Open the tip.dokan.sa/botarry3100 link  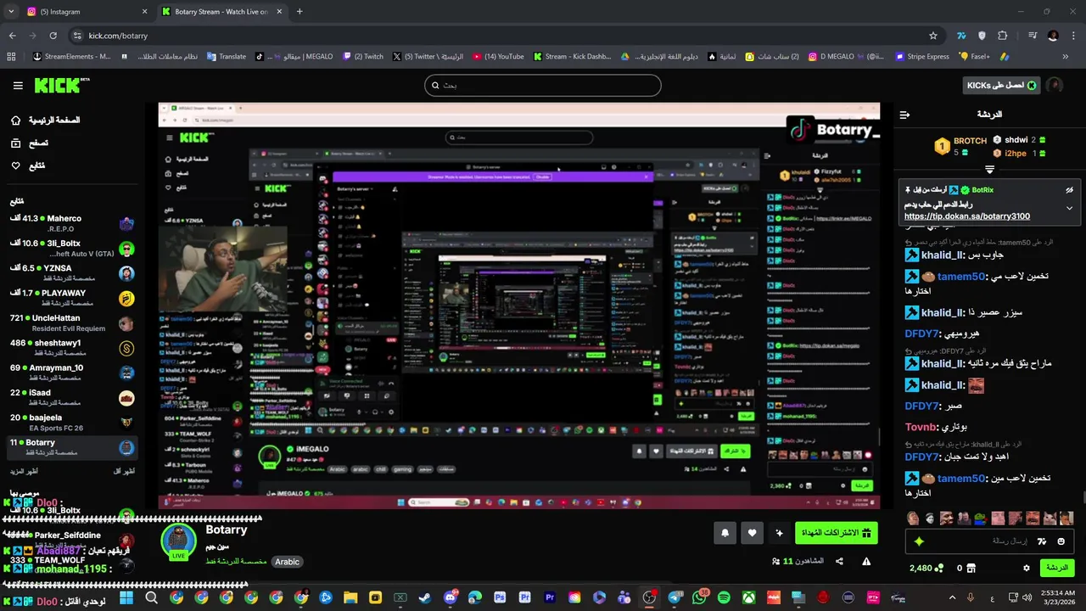967,216
